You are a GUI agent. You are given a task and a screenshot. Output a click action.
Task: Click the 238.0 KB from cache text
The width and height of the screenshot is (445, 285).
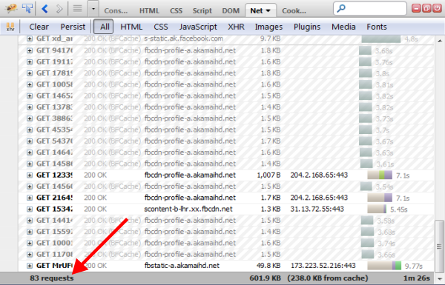[x=328, y=278]
